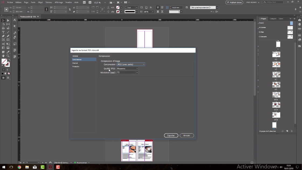Open the Compression dropdown showing JPEG (avec perte)
This screenshot has width=302, height=170.
[x=131, y=64]
